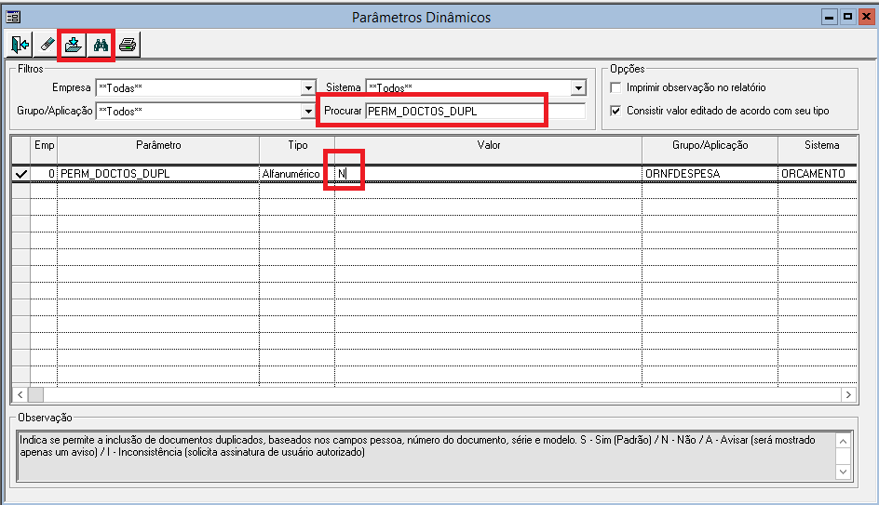Minimize the Parâmetros Dinâmicos window
This screenshot has height=505, width=879.
coord(829,17)
